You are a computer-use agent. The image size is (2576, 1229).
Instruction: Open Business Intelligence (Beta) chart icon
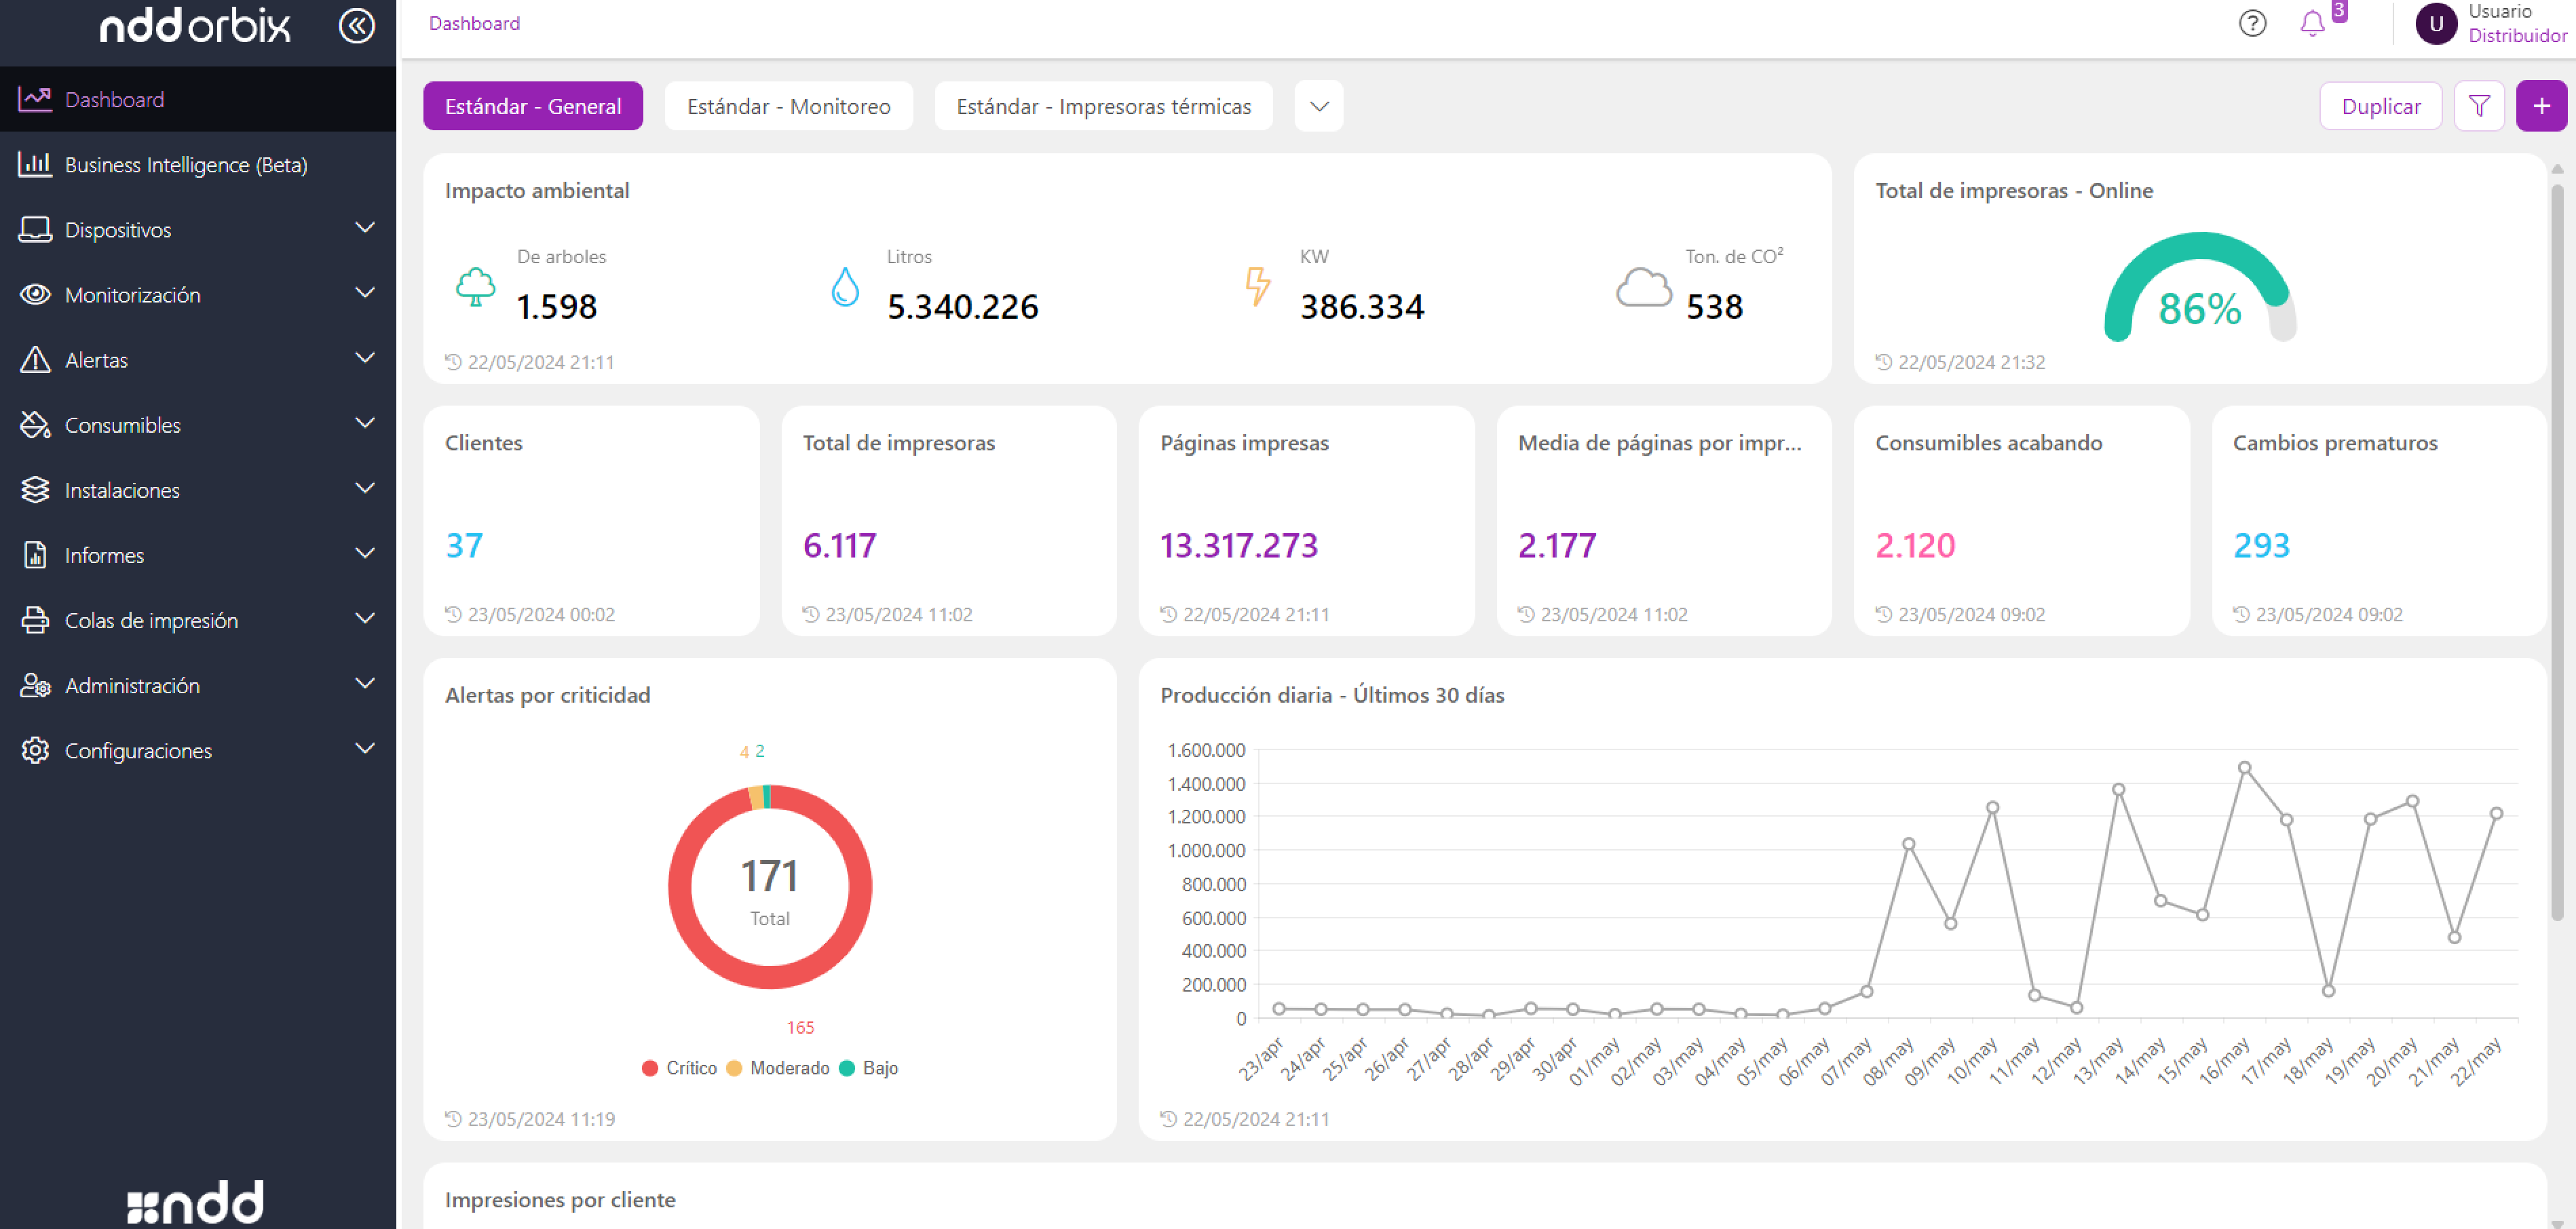point(35,165)
